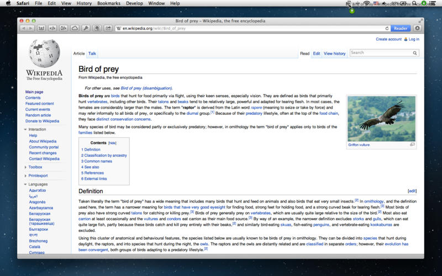Viewport: 442px width, 276px height.
Task: Click the US flag input menu icon
Action: [376, 3]
